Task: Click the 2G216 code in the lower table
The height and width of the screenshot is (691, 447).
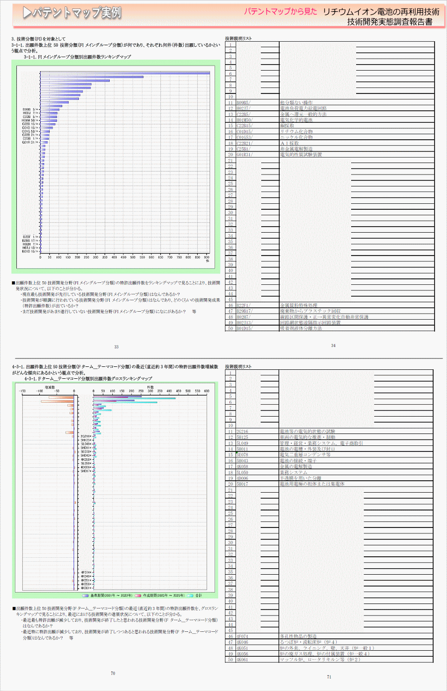Action: [x=242, y=432]
